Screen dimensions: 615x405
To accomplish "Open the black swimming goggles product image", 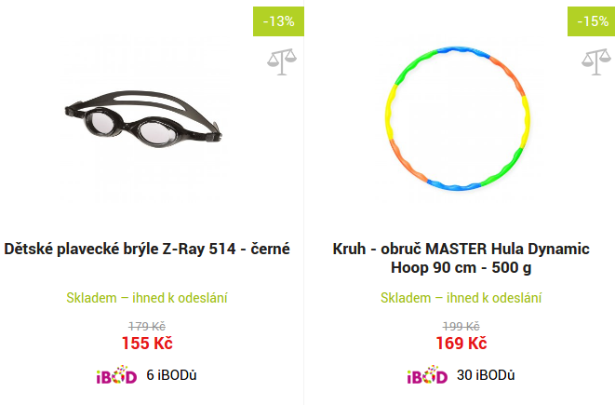I will click(147, 117).
